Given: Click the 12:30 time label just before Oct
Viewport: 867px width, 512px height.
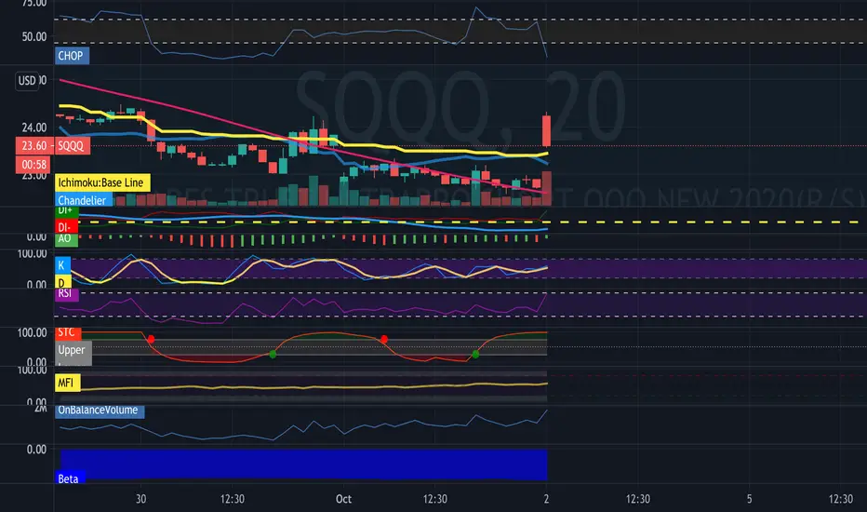Looking at the screenshot, I should click(x=233, y=499).
